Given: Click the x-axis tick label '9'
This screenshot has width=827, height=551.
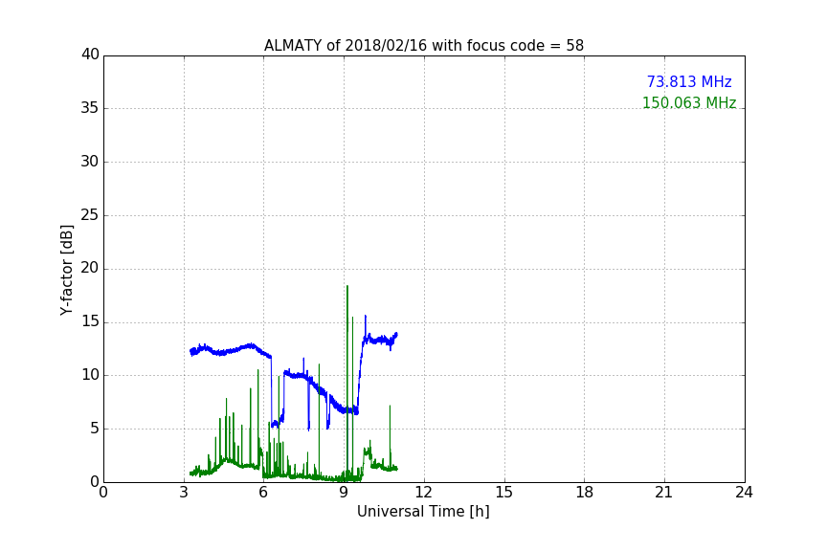Looking at the screenshot, I should point(344,493).
